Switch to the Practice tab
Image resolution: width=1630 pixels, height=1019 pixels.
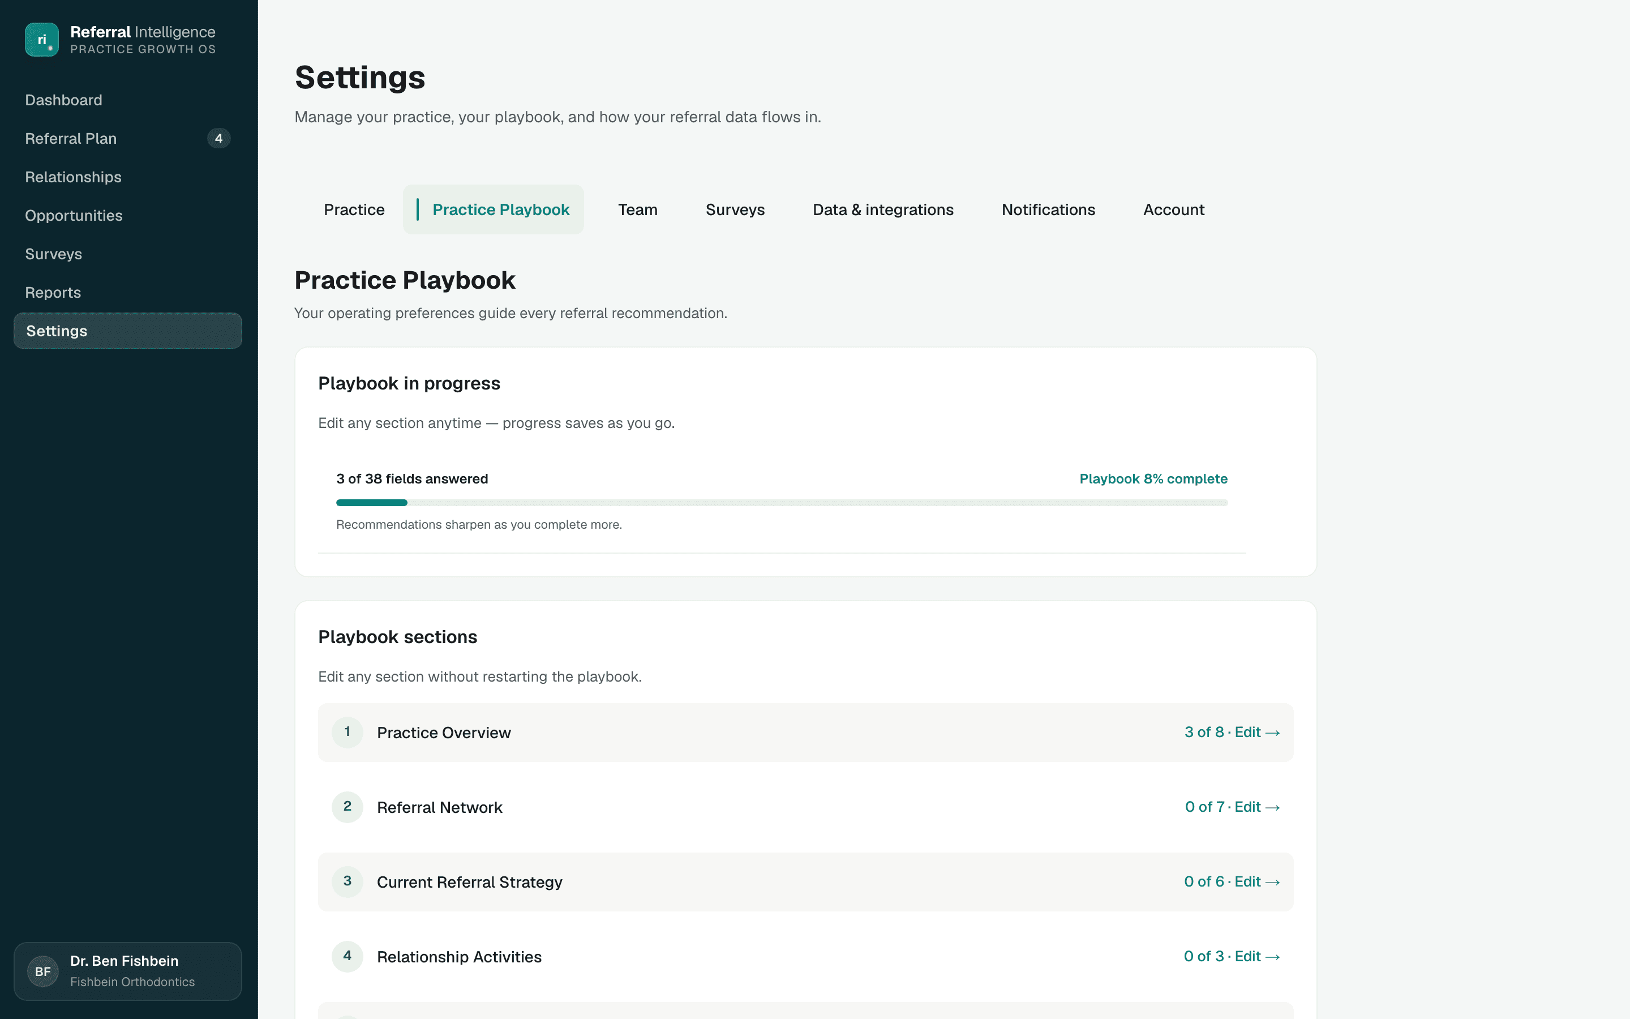point(354,209)
